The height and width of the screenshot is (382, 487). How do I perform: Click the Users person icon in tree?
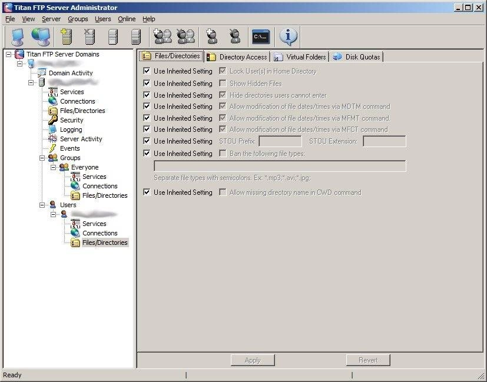click(x=53, y=205)
